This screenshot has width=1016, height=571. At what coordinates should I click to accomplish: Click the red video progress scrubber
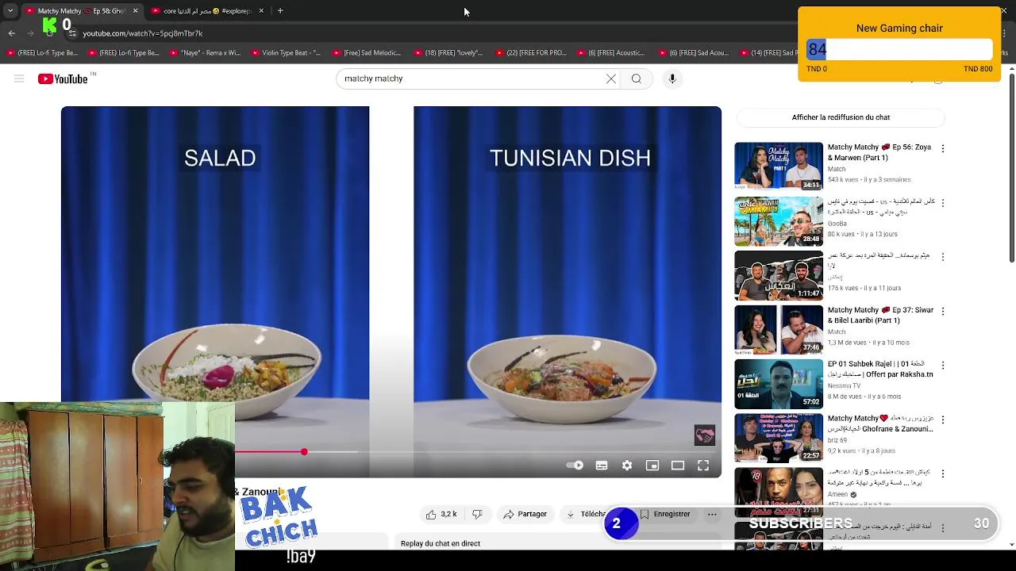[x=304, y=451]
